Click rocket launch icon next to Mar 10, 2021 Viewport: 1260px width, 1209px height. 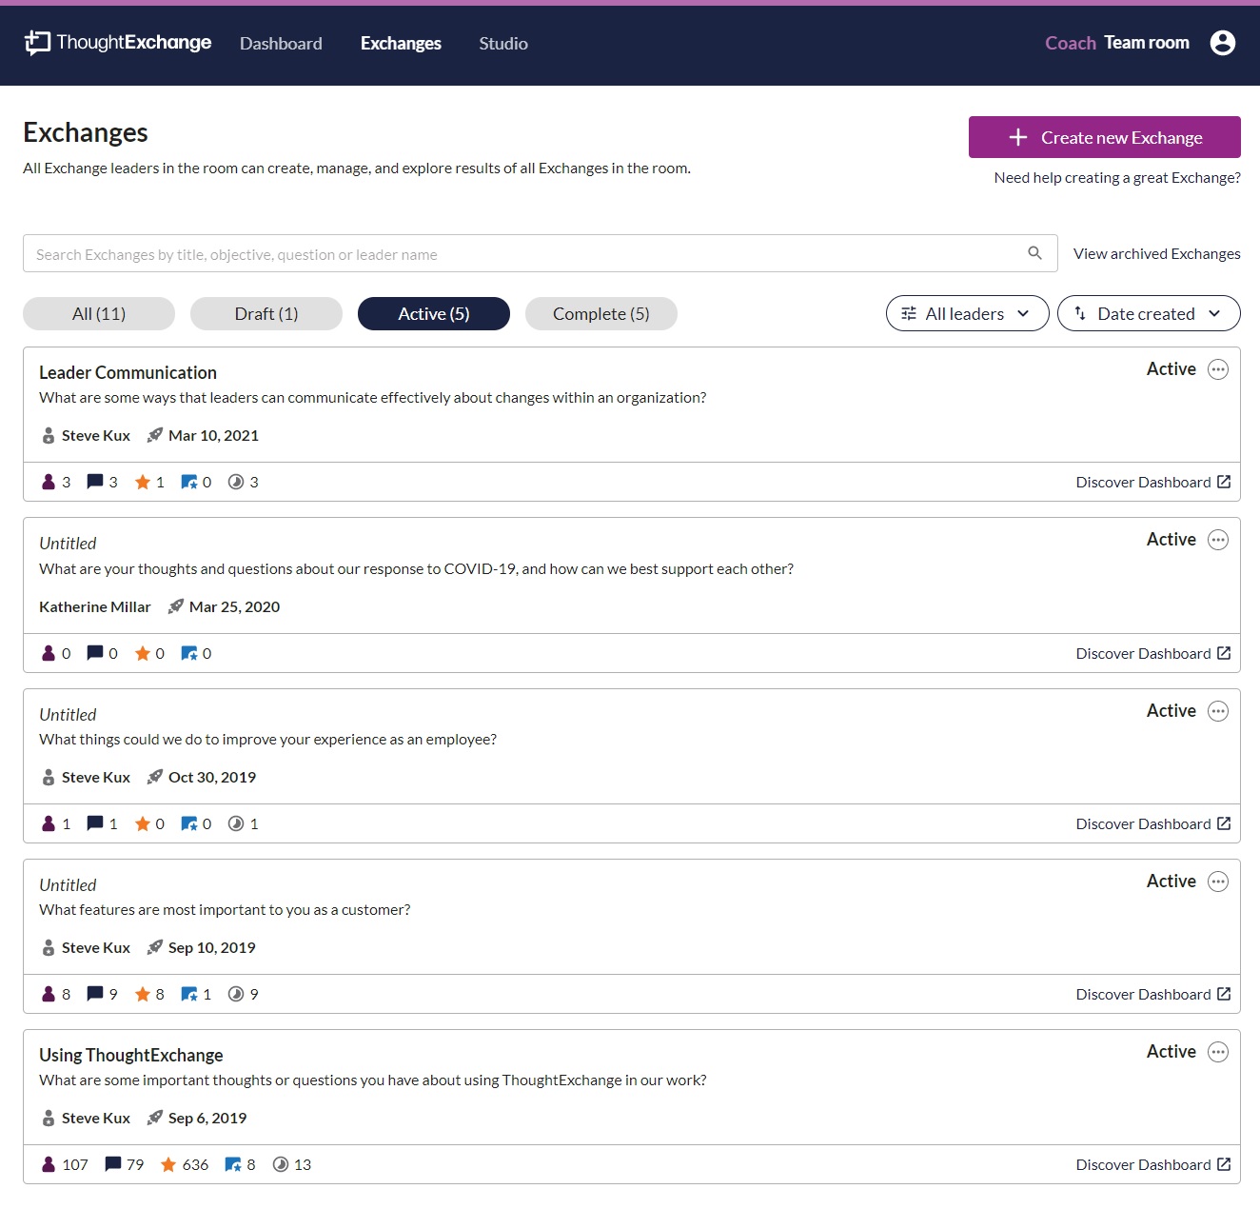155,435
